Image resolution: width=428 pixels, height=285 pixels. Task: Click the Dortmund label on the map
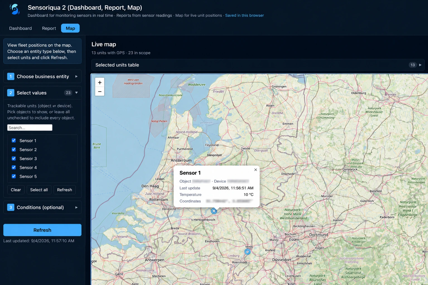[x=319, y=235]
